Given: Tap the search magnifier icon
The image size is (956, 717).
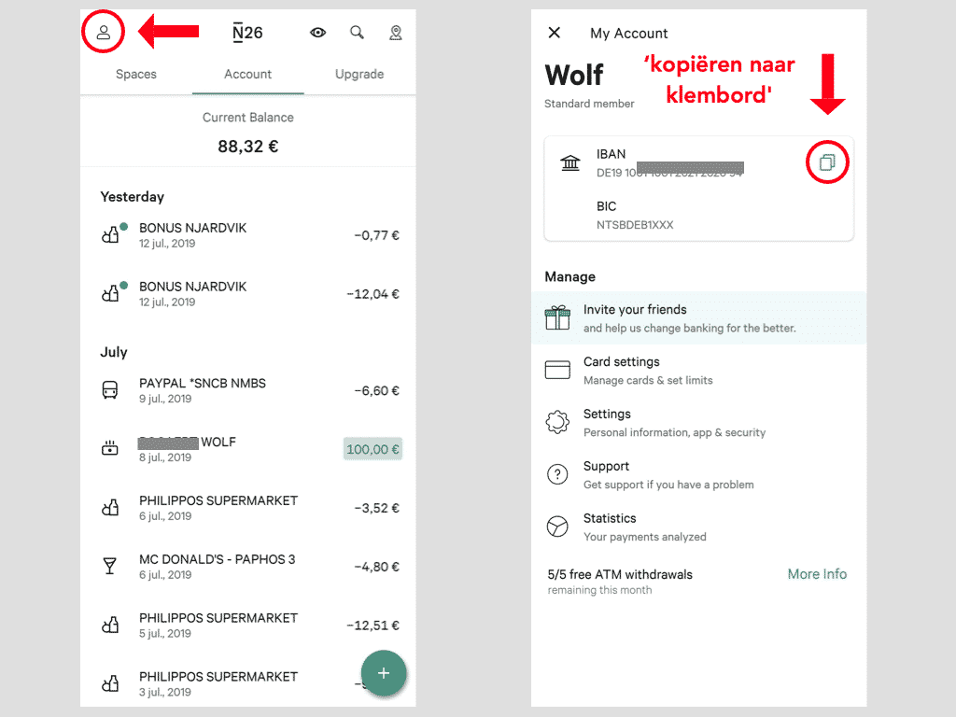Looking at the screenshot, I should pyautogui.click(x=357, y=33).
